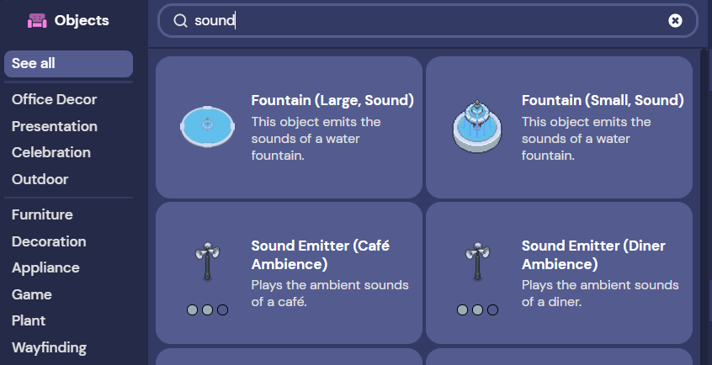Open the Office Decor category
Screen dimensions: 712x365
[x=55, y=99]
